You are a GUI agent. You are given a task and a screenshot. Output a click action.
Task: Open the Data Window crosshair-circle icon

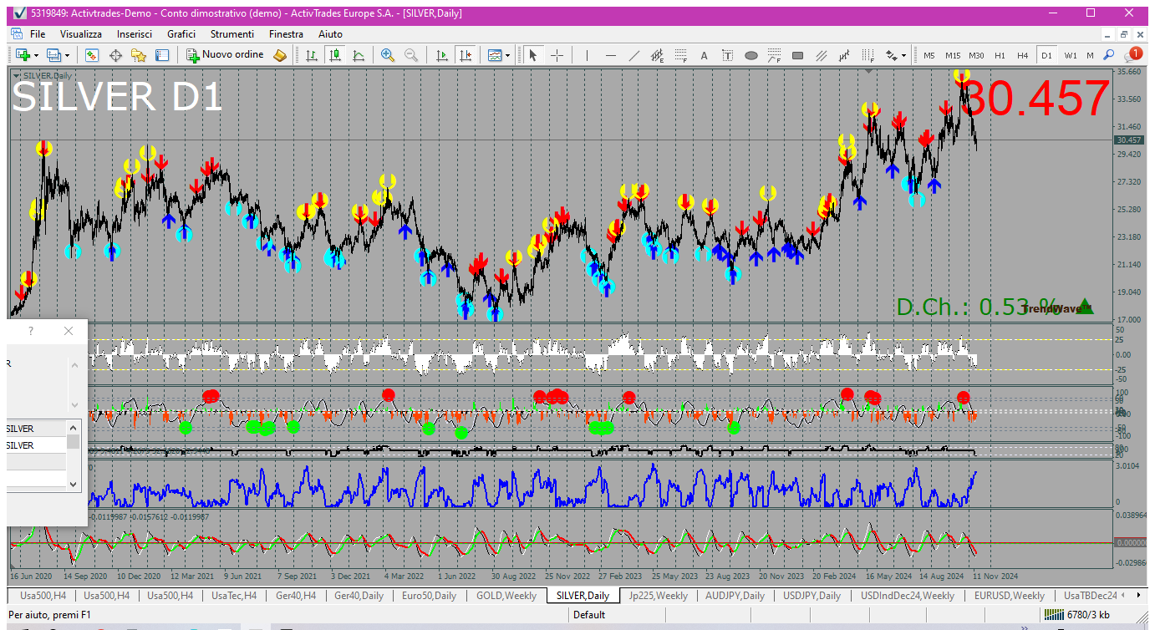[x=115, y=55]
